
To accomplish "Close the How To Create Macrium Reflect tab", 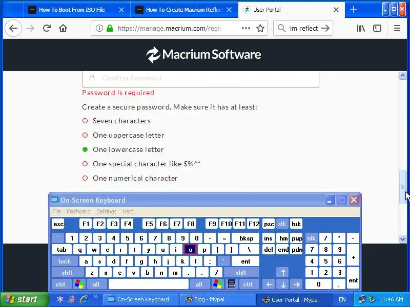I will point(229,10).
